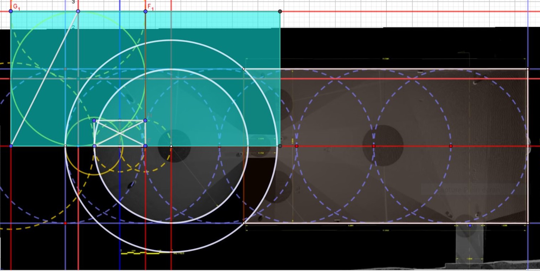
Task: Click red point on lower purple horizontal line
Action: pyautogui.click(x=65, y=223)
